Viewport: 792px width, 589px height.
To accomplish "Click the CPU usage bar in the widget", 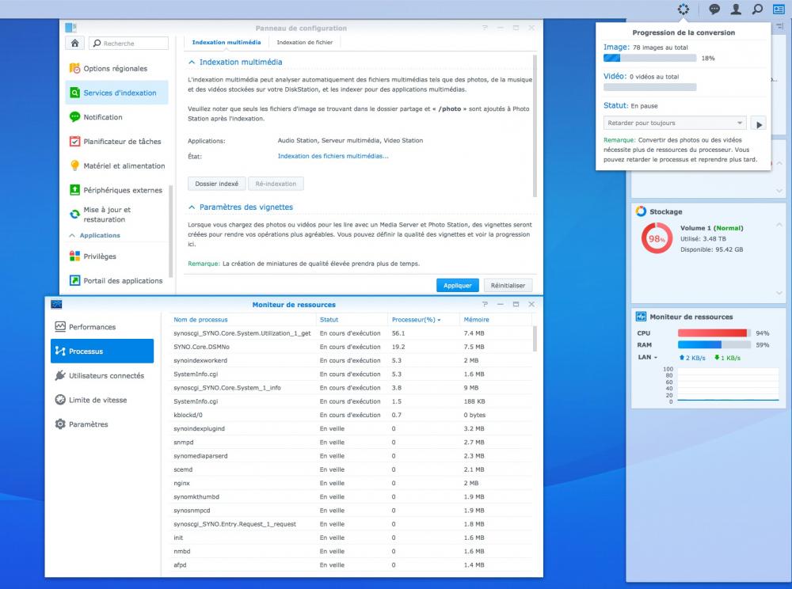I will tap(714, 333).
